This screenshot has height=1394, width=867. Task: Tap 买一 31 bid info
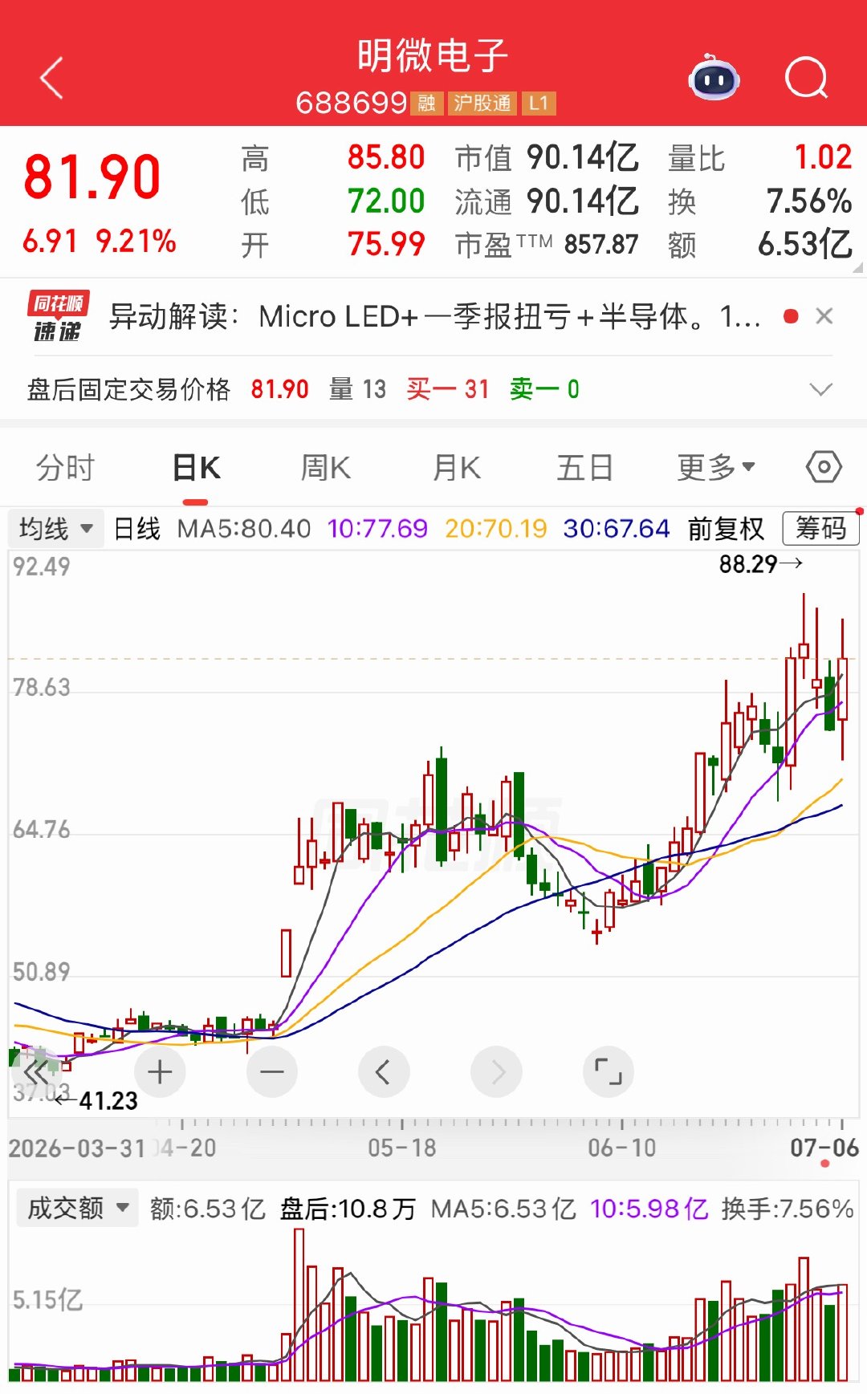click(x=448, y=389)
